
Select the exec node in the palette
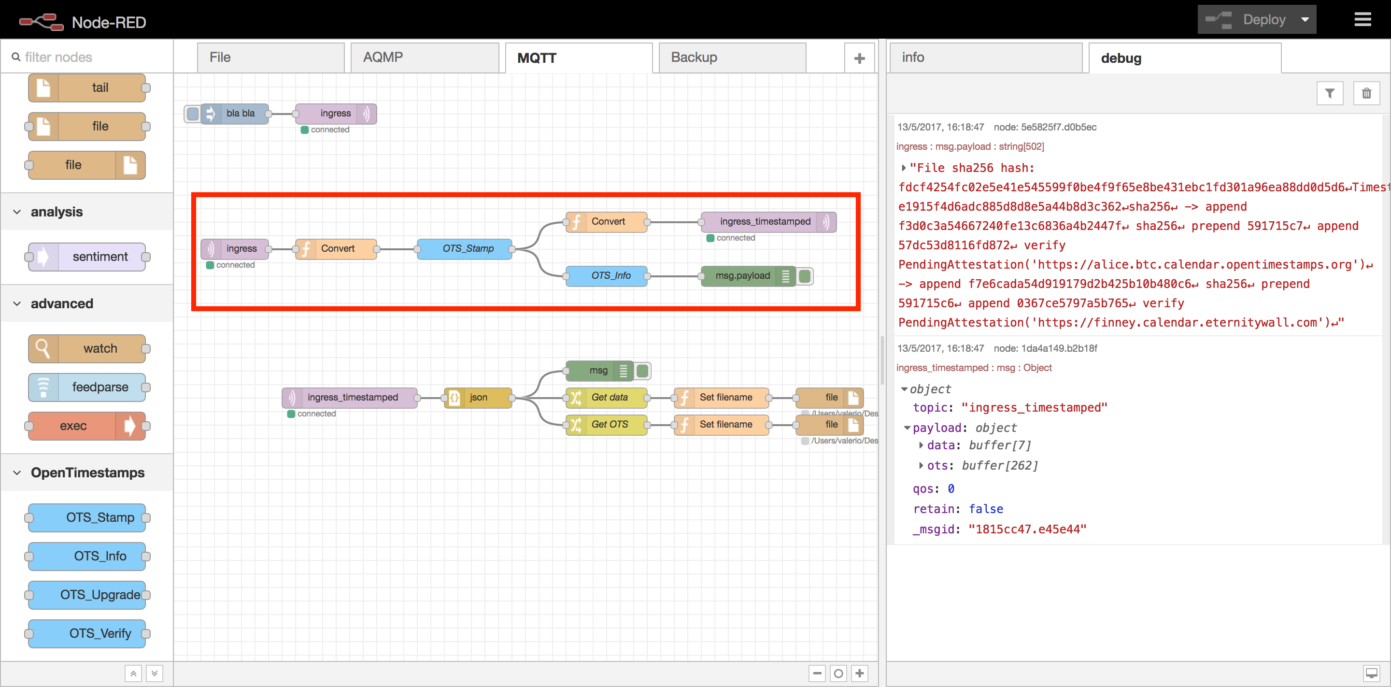pos(86,426)
